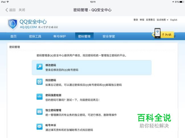Image resolution: width=185 pixels, height=138 pixels.
Task: Click the 帐号申诉 chat bubble icon
Action: (x=40, y=127)
